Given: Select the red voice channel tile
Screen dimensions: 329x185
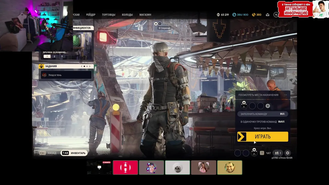Looking at the screenshot, I should (x=125, y=168).
